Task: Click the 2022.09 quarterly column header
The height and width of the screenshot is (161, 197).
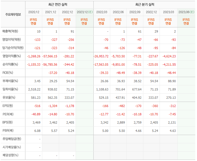Action: click(135, 12)
